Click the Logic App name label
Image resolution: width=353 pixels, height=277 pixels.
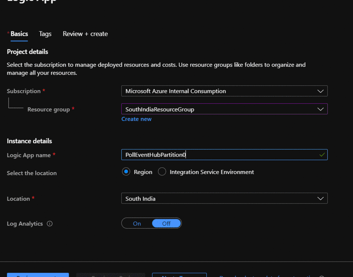(x=29, y=155)
